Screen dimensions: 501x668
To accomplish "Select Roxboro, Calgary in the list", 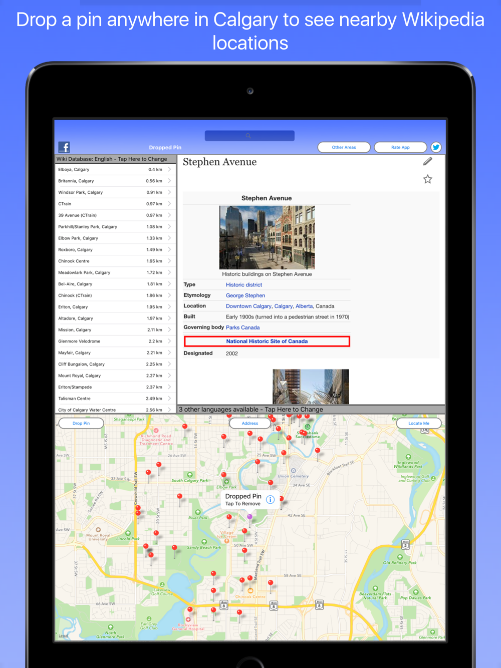I will coord(115,249).
